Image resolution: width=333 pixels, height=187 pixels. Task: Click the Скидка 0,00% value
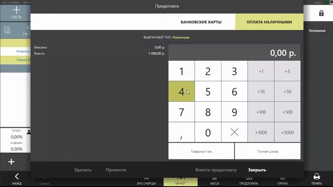point(17,137)
